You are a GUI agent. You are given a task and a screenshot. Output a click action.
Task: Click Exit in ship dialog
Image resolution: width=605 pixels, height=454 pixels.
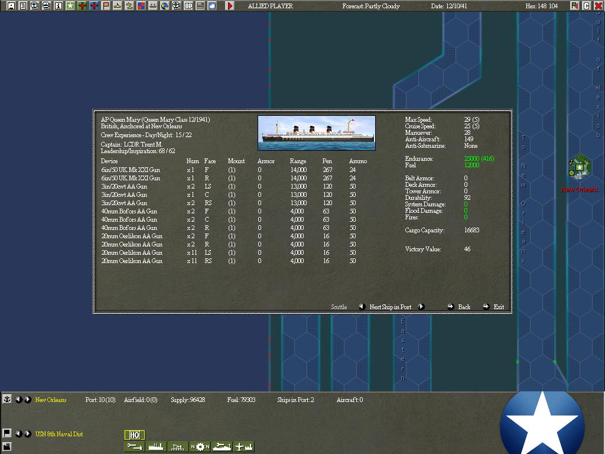tap(499, 307)
